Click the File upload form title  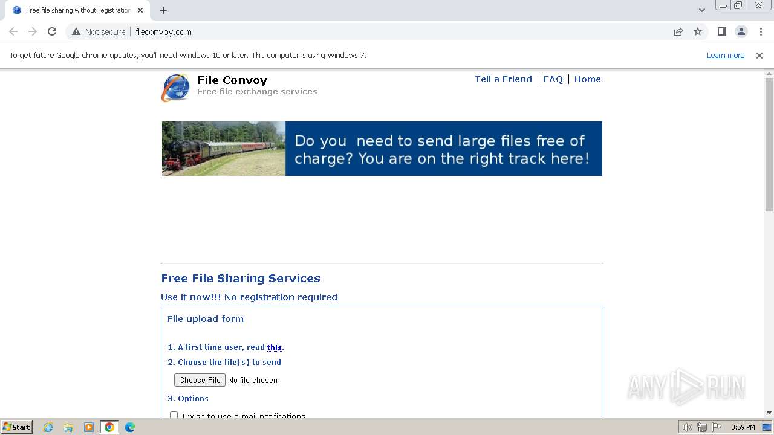[206, 319]
